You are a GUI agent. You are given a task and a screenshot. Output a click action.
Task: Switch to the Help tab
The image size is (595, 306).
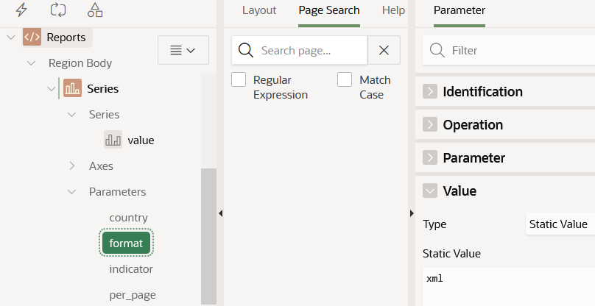click(393, 10)
